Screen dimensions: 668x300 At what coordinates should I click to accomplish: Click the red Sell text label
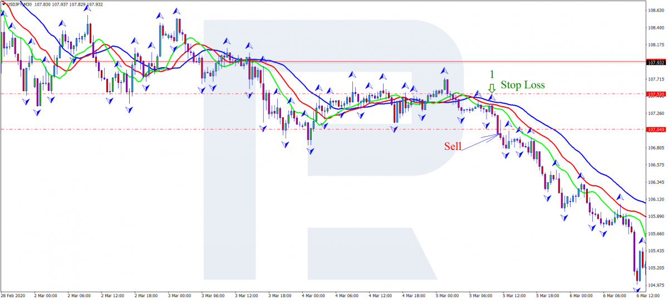click(452, 146)
